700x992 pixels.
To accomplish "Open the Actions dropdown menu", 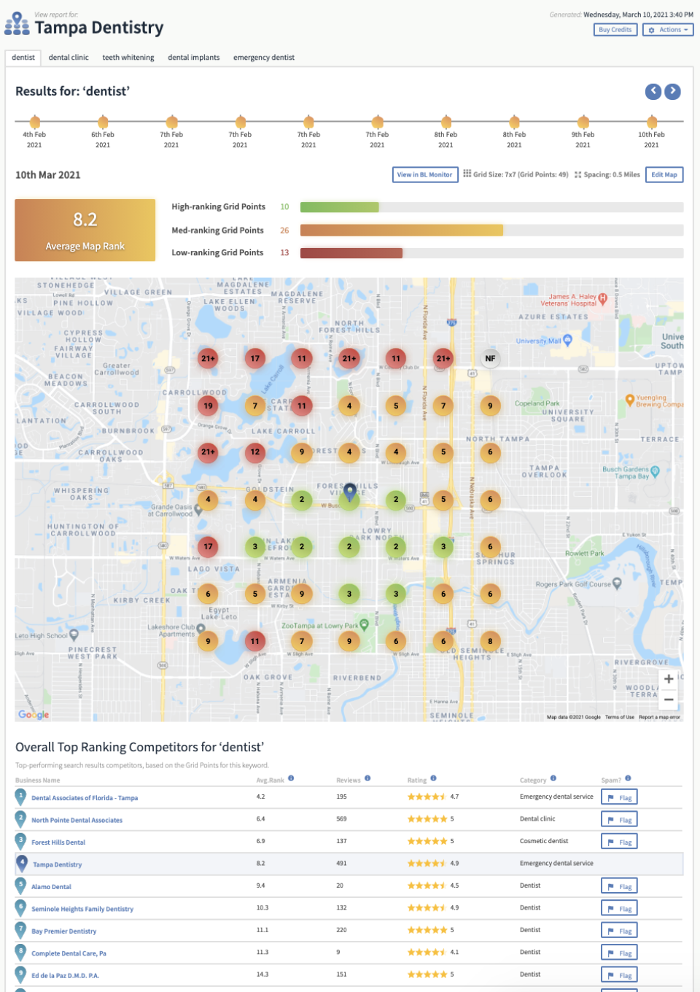I will coord(668,30).
